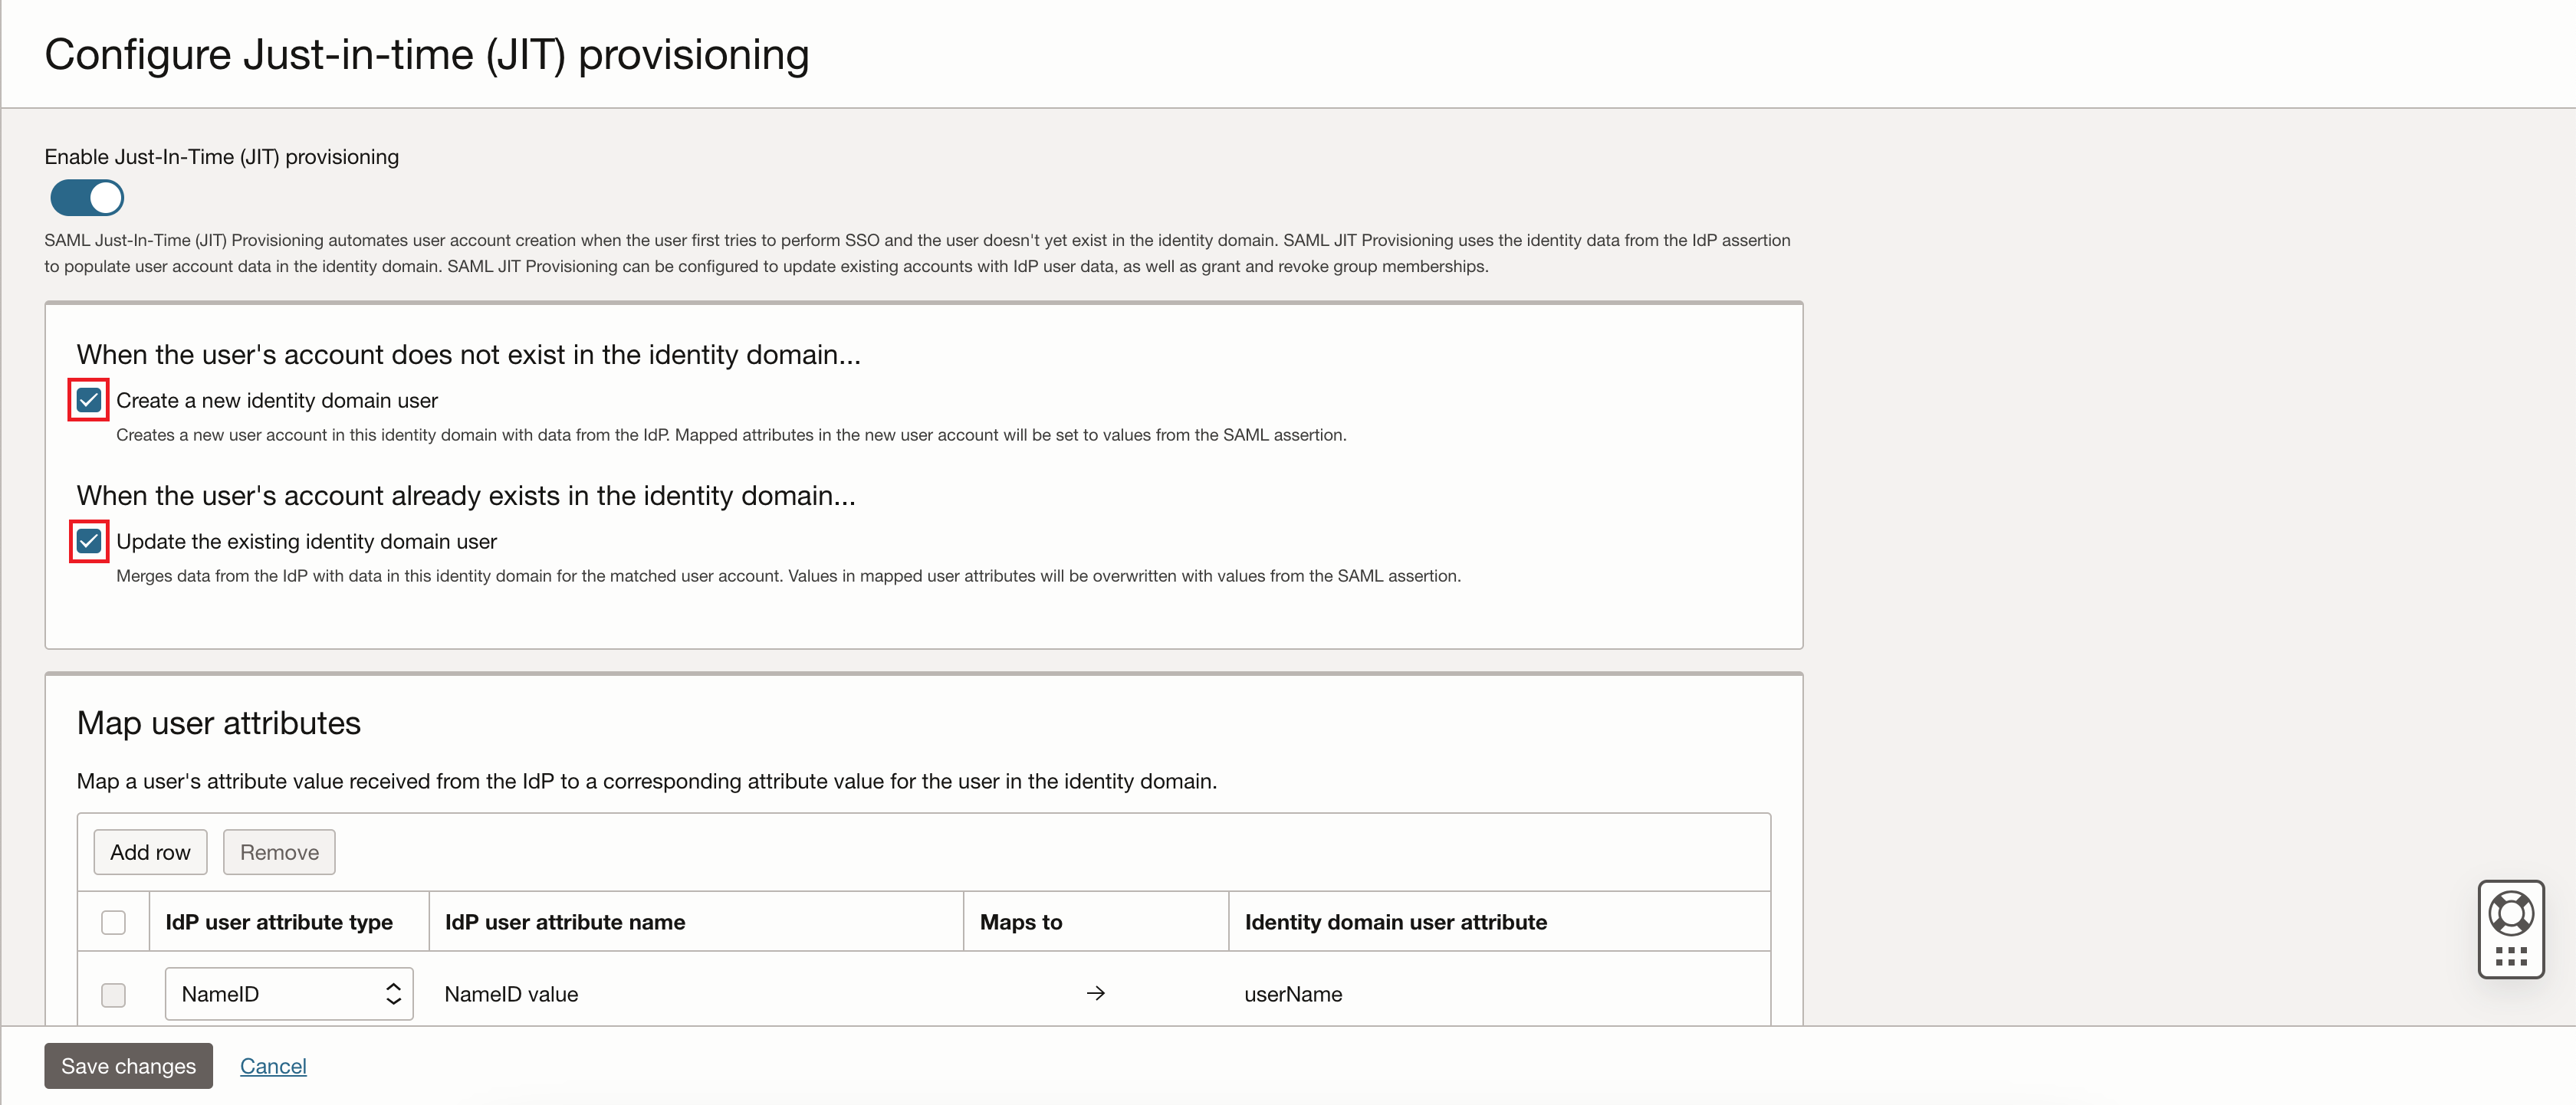Click the Remove button
The height and width of the screenshot is (1105, 2576).
[x=279, y=851]
